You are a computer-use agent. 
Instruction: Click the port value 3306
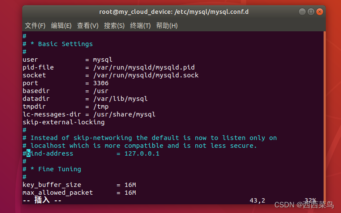101,83
